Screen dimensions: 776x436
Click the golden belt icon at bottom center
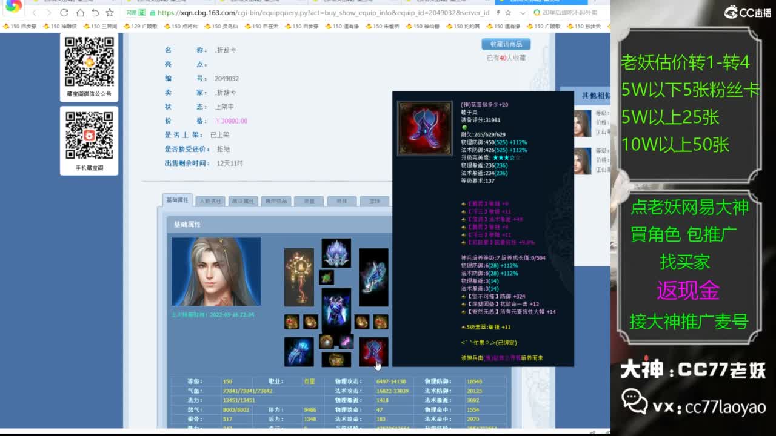pyautogui.click(x=336, y=359)
